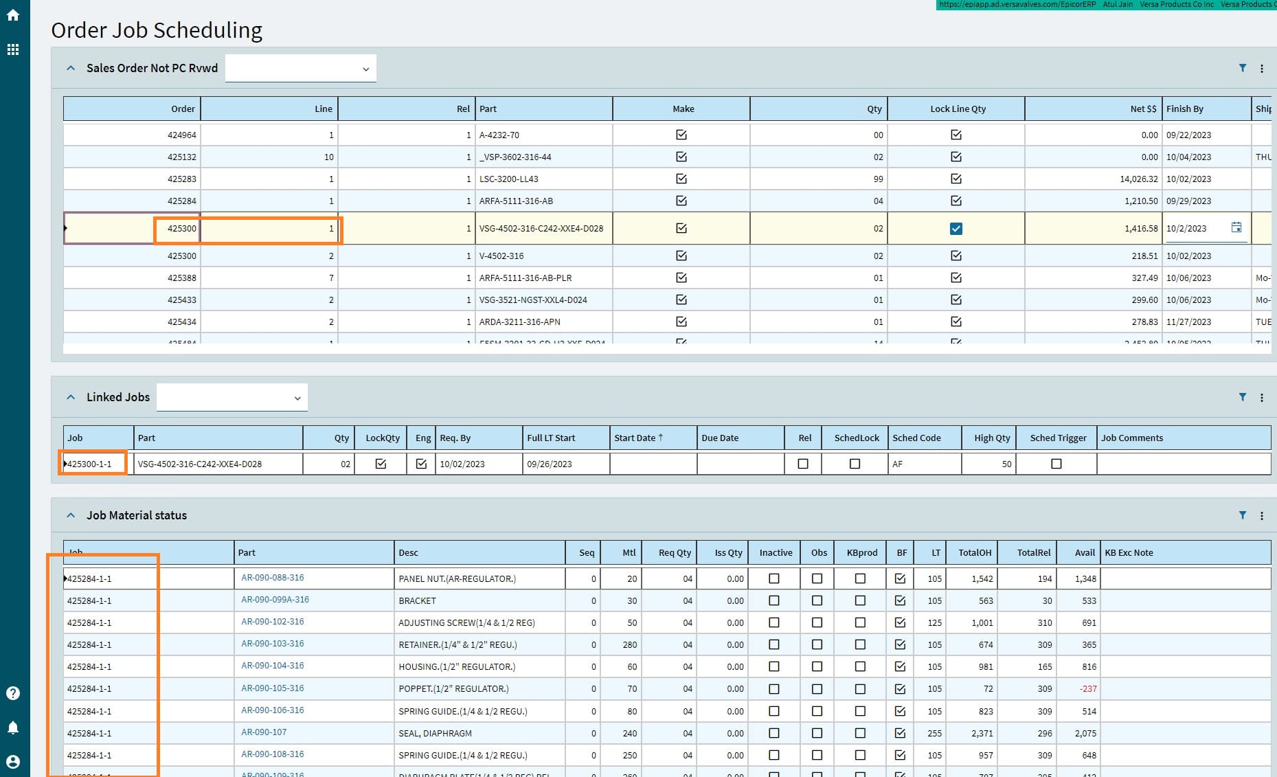Click filter icon in Job Material status panel

[1242, 515]
